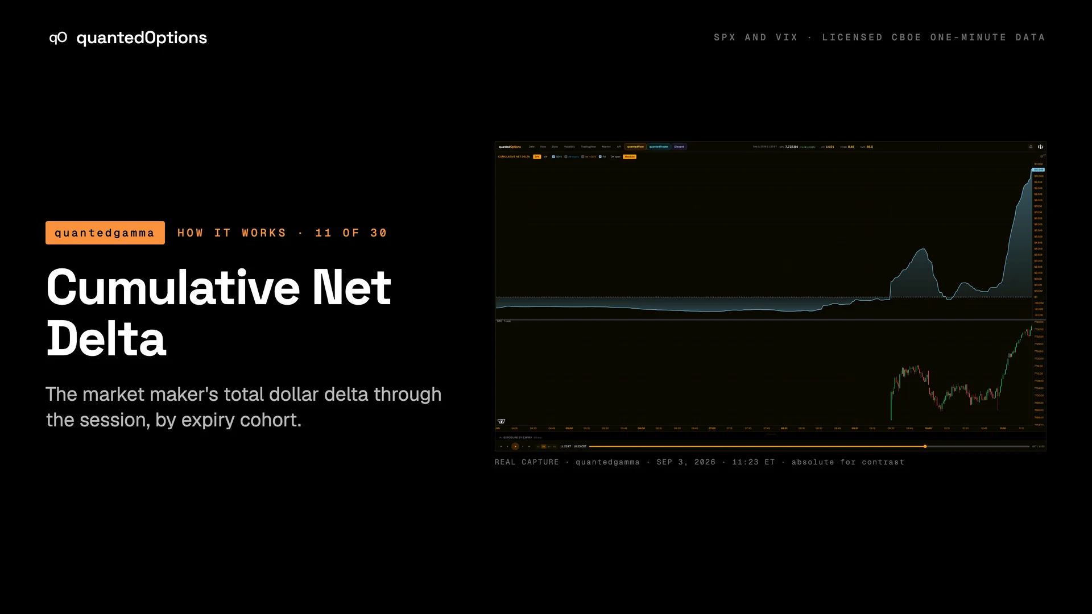The image size is (1092, 614).
Task: Skip to start of session playback
Action: pos(501,446)
